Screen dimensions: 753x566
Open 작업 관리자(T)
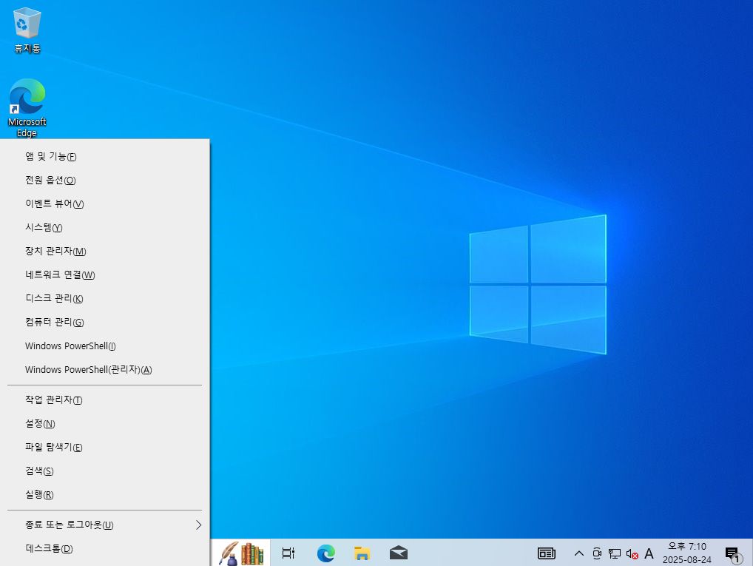click(105, 400)
